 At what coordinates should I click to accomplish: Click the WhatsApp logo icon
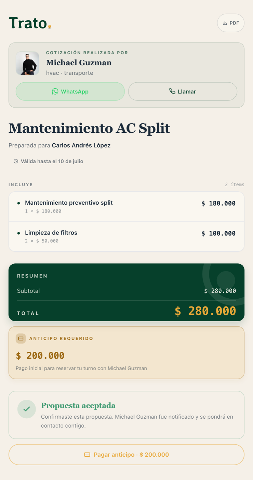tap(55, 91)
